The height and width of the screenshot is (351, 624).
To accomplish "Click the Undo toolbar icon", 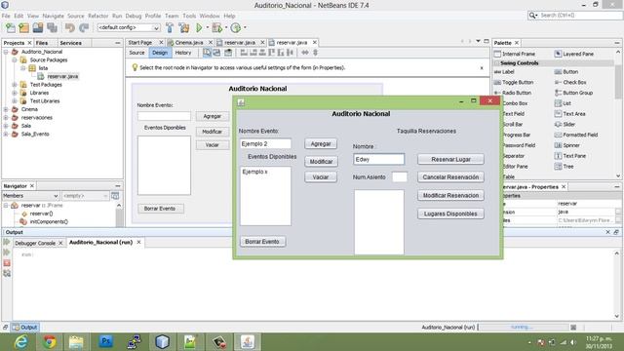I will 70,28.
